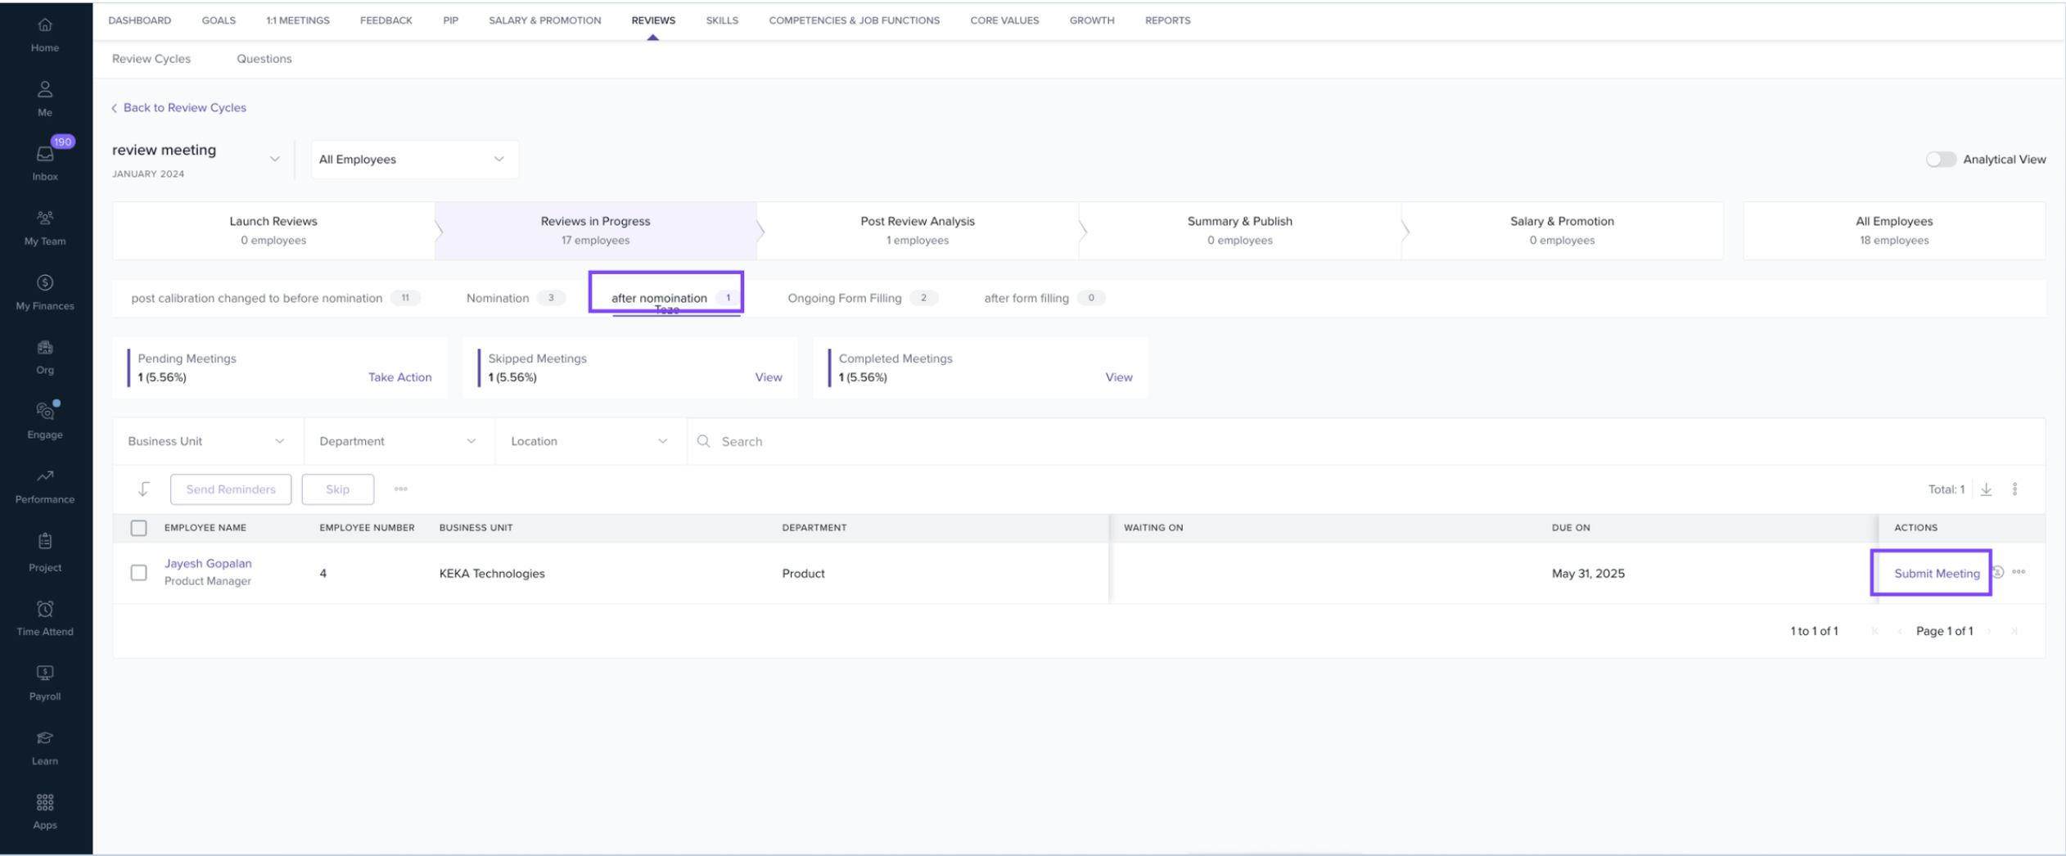The width and height of the screenshot is (2066, 856).
Task: Switch to the Salary & Promotion top tab
Action: point(544,20)
